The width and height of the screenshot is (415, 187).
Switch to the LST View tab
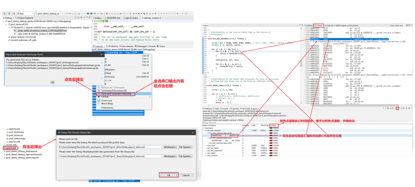point(319,25)
